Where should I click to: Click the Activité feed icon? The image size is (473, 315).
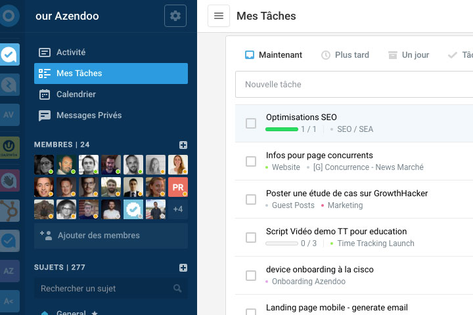[x=45, y=52]
